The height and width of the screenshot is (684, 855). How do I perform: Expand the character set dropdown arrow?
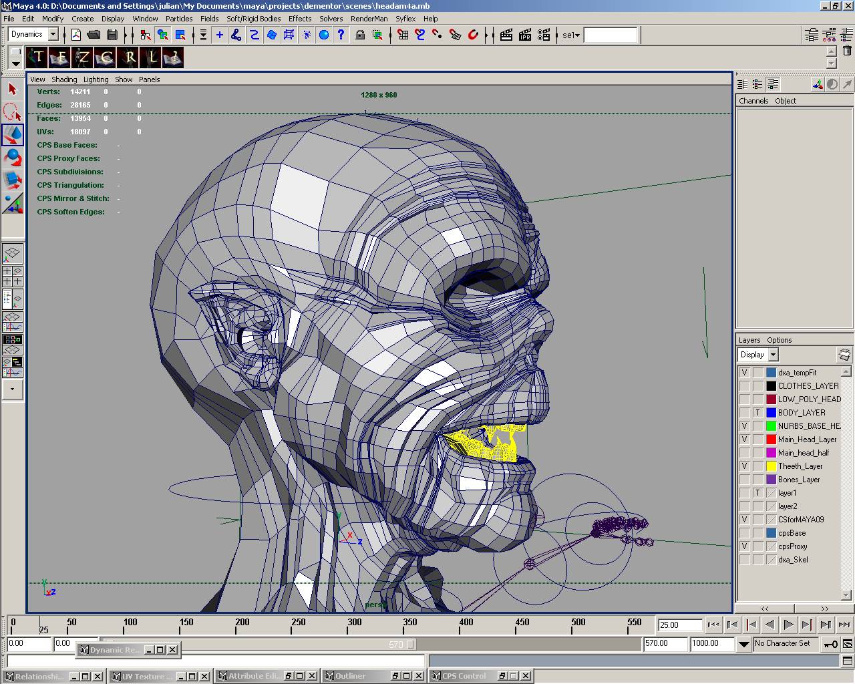[743, 644]
